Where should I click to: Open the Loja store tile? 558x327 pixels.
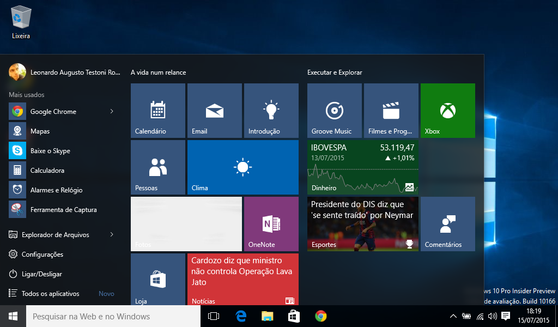click(x=158, y=280)
